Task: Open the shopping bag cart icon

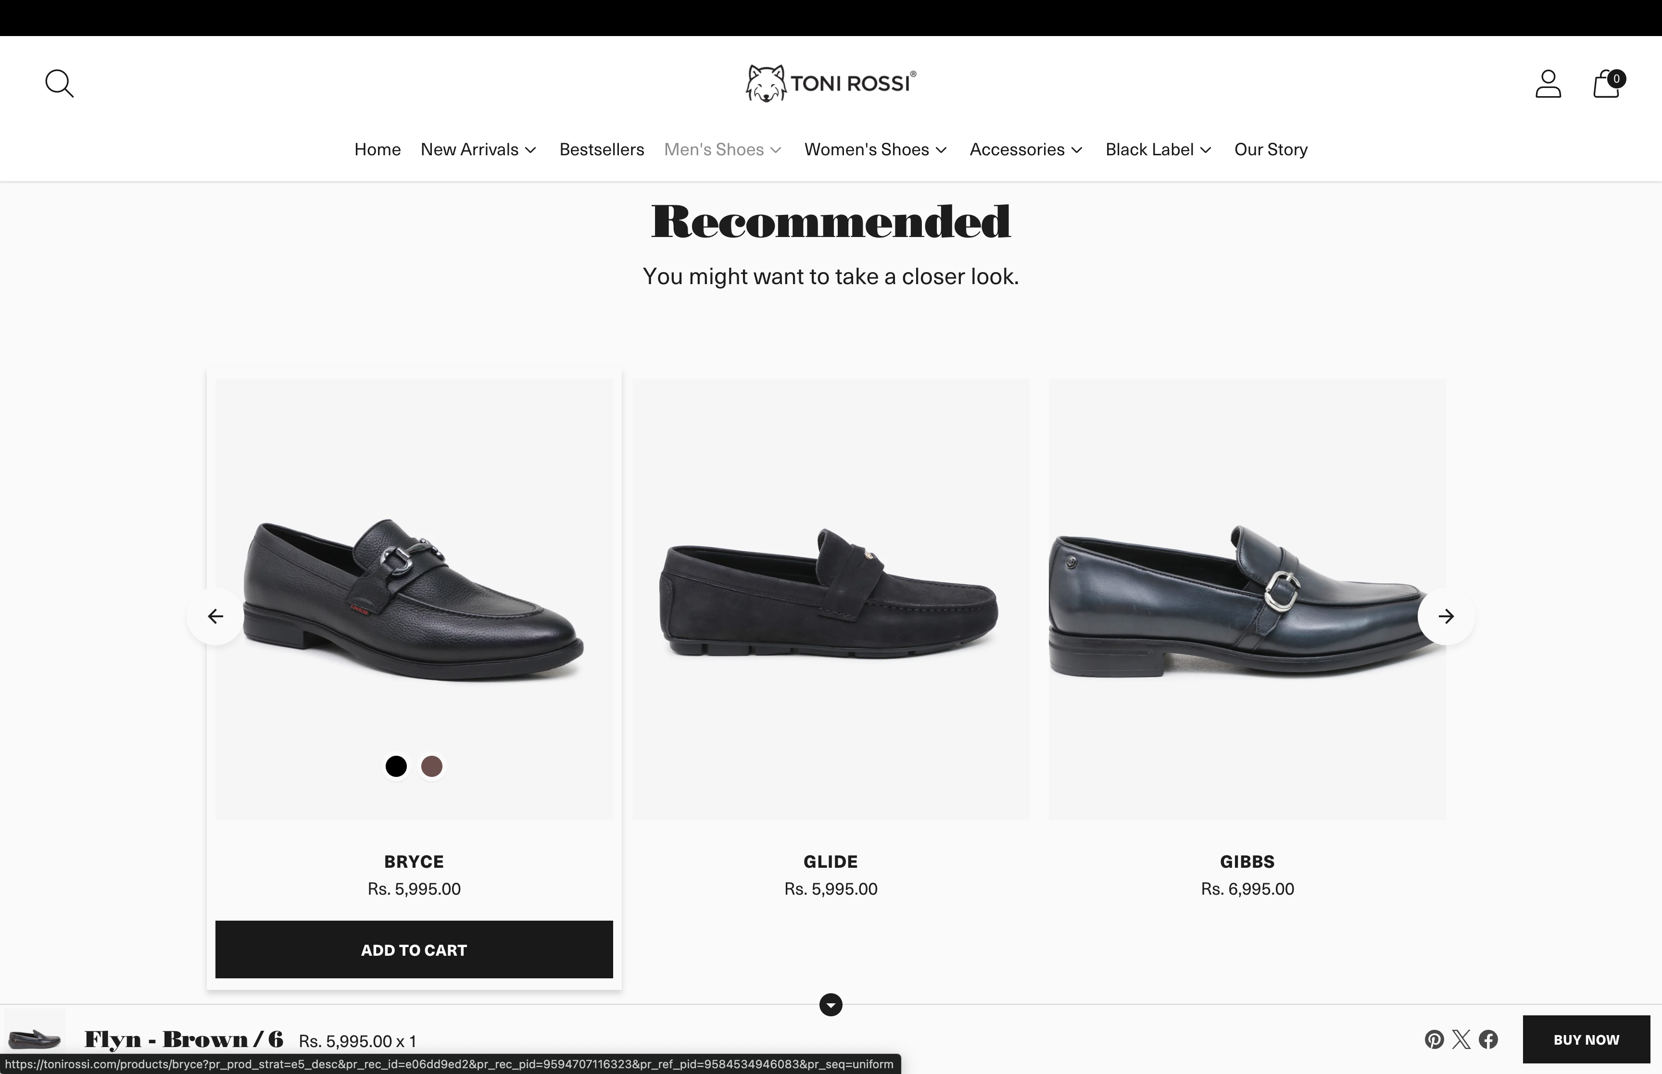Action: pyautogui.click(x=1607, y=84)
